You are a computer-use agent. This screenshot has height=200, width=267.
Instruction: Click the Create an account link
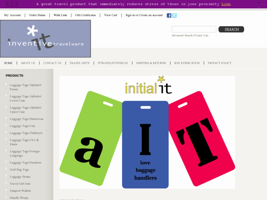coord(151,15)
